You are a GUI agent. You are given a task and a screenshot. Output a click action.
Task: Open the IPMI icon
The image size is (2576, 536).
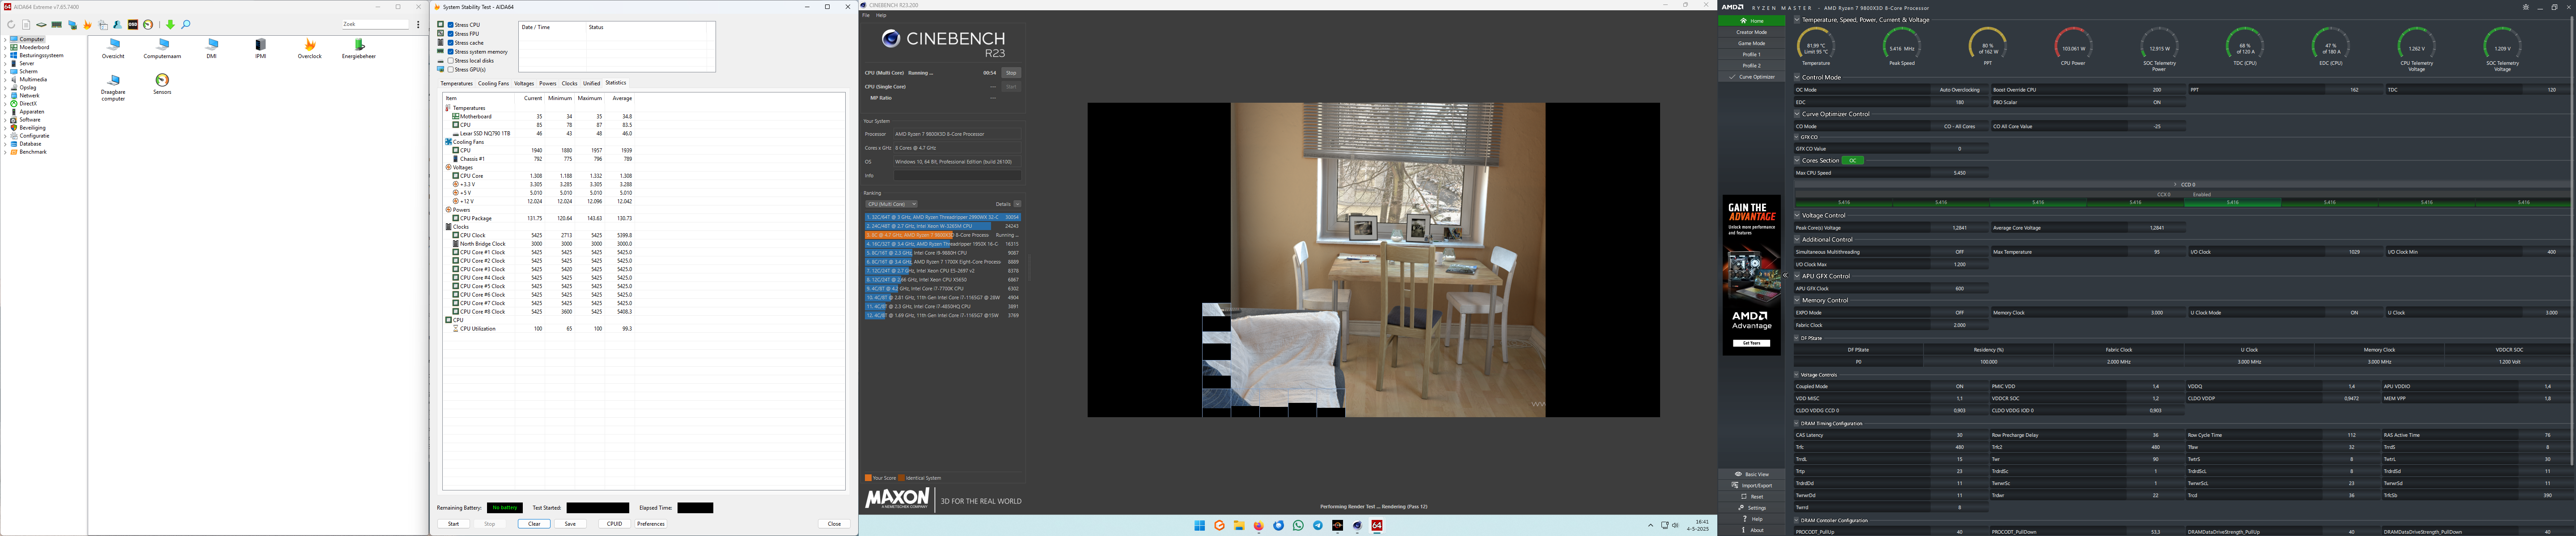[261, 49]
